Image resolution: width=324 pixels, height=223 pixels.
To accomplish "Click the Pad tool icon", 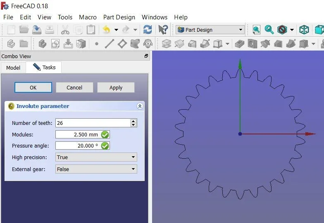I will point(167,44).
